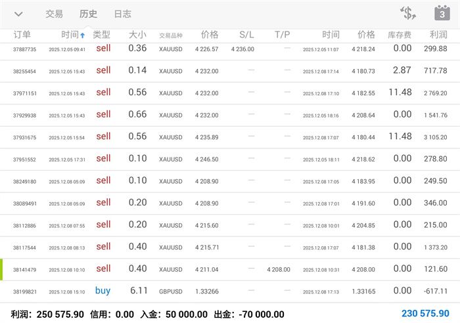Toggle the blue sort arrow next to 时间
This screenshot has height=323, width=460.
pyautogui.click(x=83, y=35)
